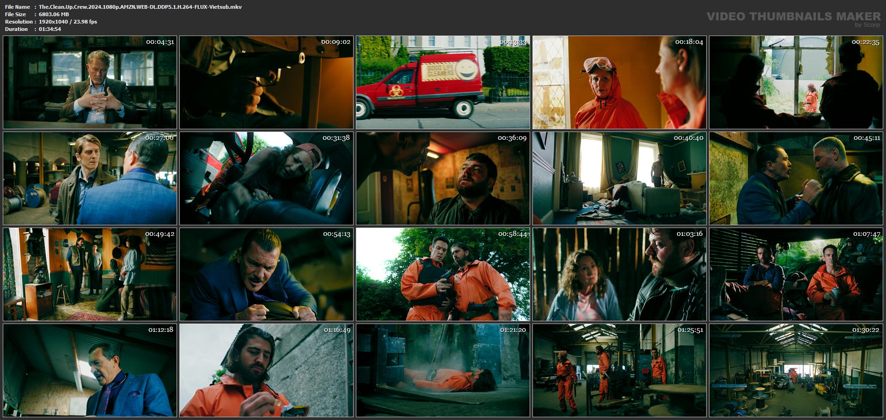The width and height of the screenshot is (886, 420).
Task: Select the thumbnail marked 00:22:35
Action: pos(796,83)
